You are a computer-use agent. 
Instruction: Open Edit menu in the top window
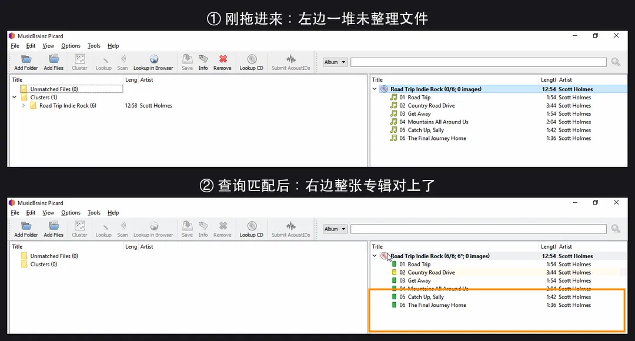point(31,46)
